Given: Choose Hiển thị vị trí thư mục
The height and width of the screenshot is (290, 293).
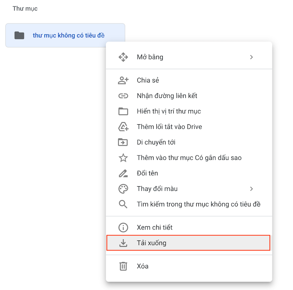Looking at the screenshot, I should pos(169,111).
